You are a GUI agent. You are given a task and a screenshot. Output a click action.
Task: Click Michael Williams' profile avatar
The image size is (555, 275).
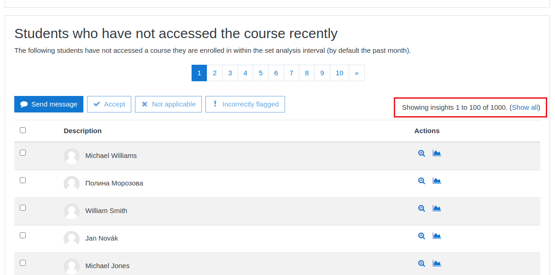tap(71, 156)
